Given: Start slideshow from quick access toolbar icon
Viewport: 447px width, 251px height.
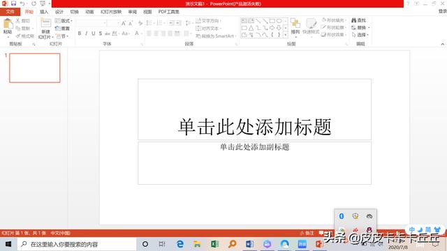Looking at the screenshot, I should (43, 3).
